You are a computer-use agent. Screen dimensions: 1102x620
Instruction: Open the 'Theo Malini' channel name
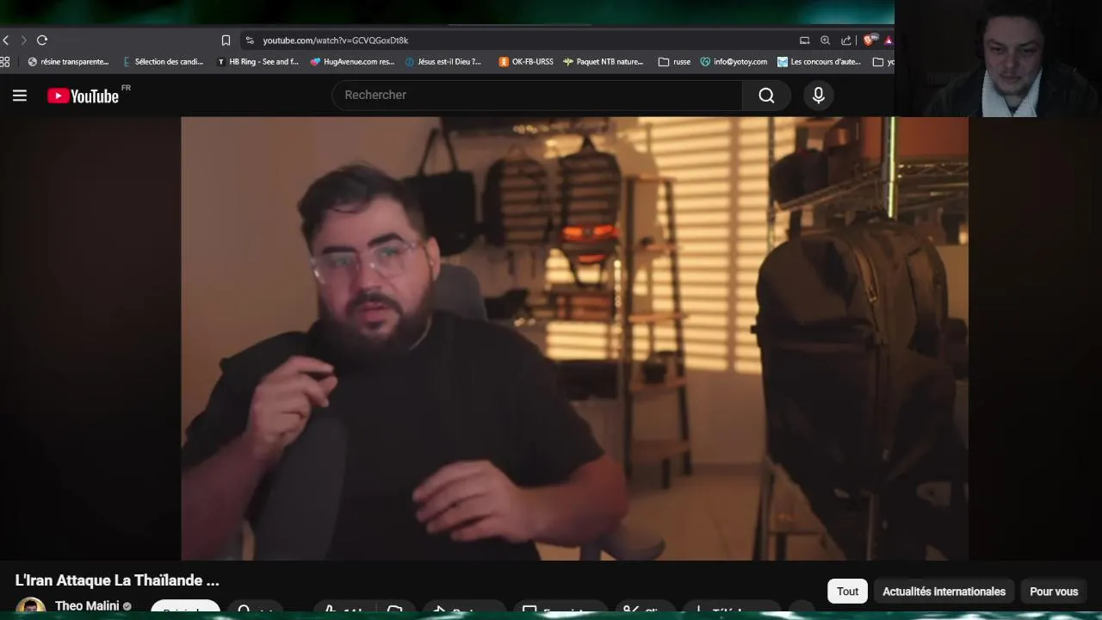[x=87, y=606]
